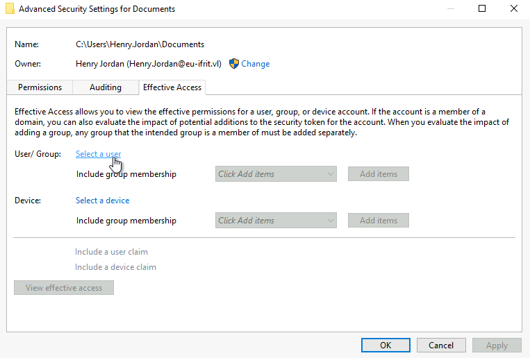This screenshot has height=358, width=530.
Task: Click the path C:\Users\Henry.Jordan\Documents
Action: [x=140, y=44]
